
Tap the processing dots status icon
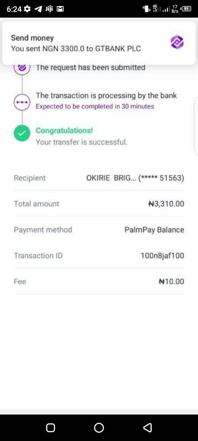point(22,102)
